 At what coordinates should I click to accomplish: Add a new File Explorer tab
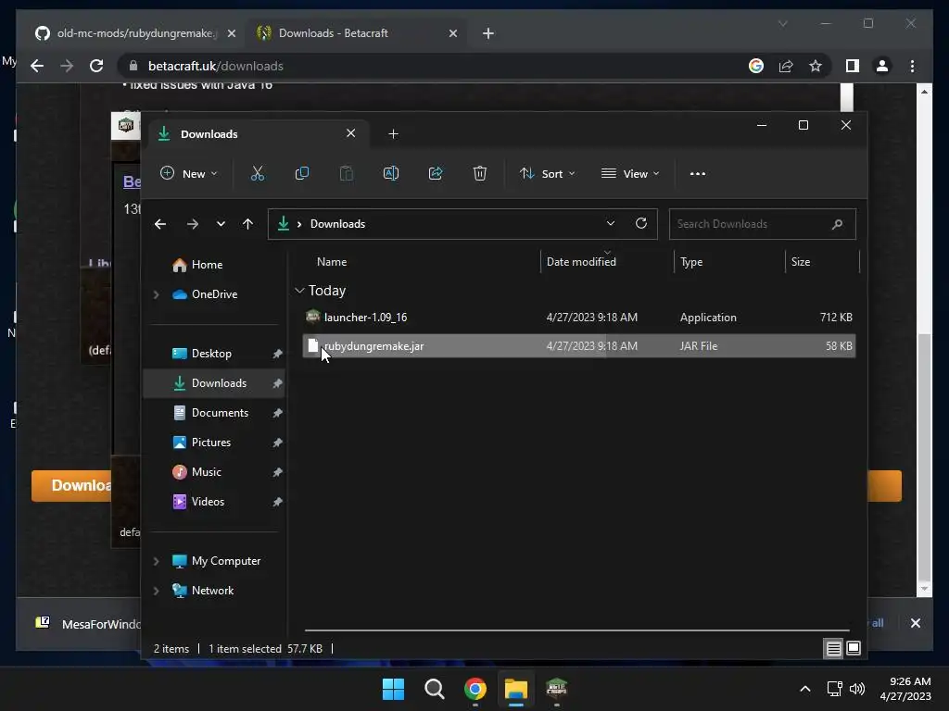coord(393,133)
